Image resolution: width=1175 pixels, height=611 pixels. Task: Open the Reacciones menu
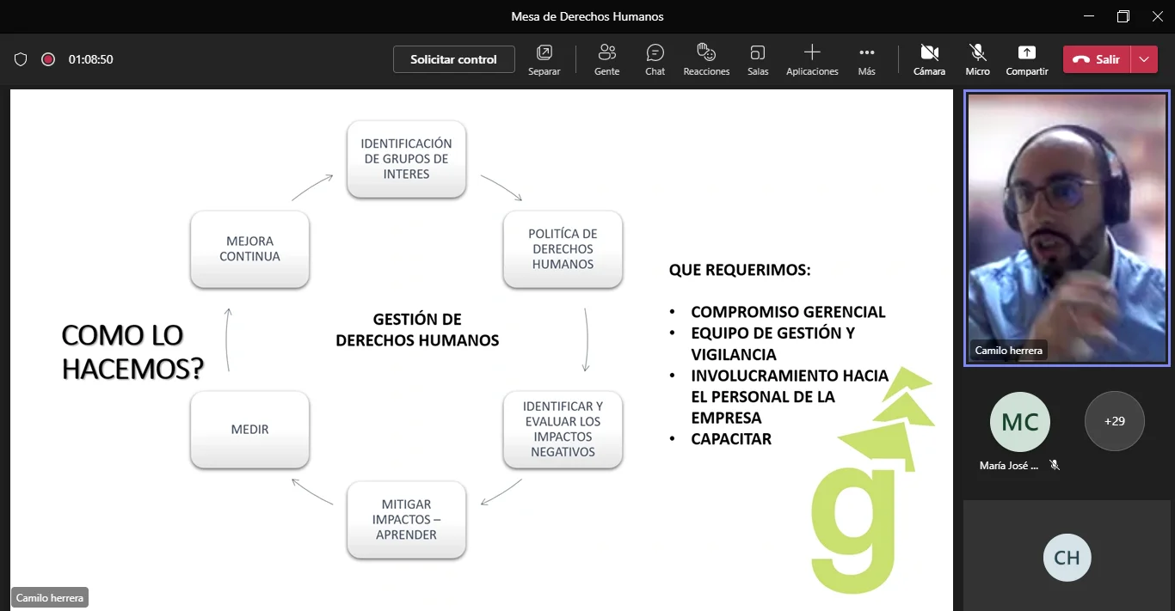click(706, 59)
